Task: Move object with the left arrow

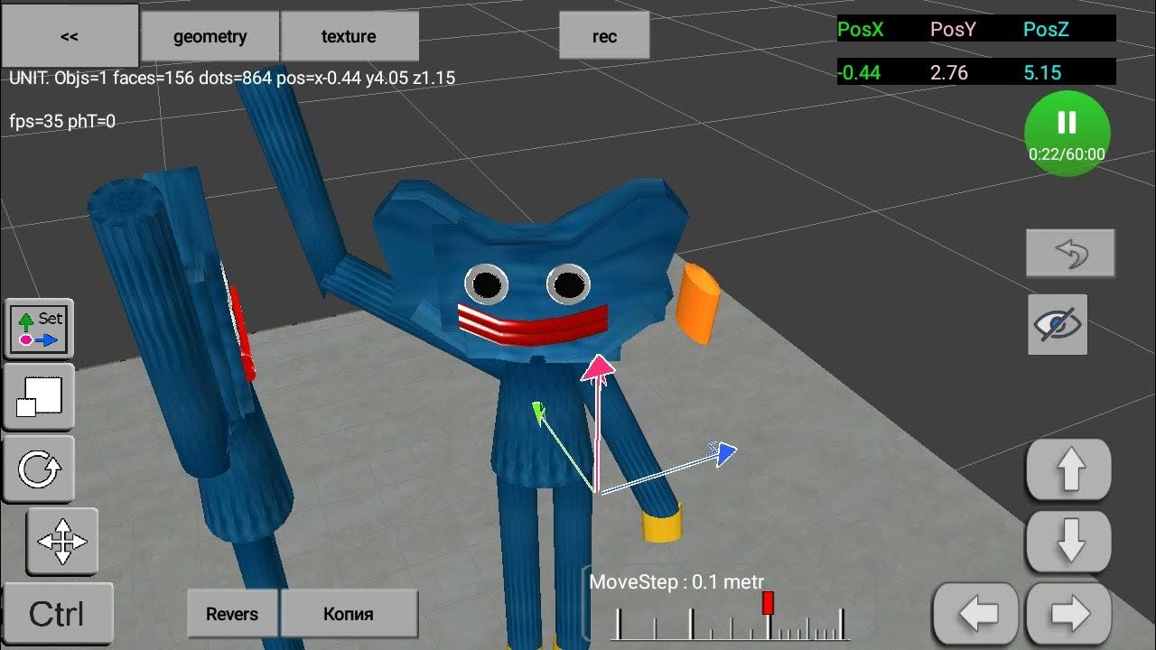Action: point(977,615)
